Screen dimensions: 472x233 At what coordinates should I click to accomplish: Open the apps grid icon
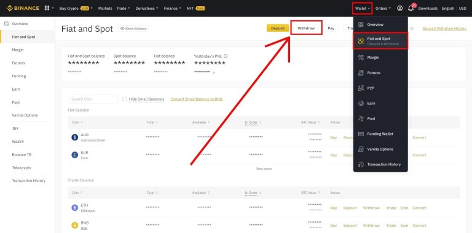coord(47,8)
